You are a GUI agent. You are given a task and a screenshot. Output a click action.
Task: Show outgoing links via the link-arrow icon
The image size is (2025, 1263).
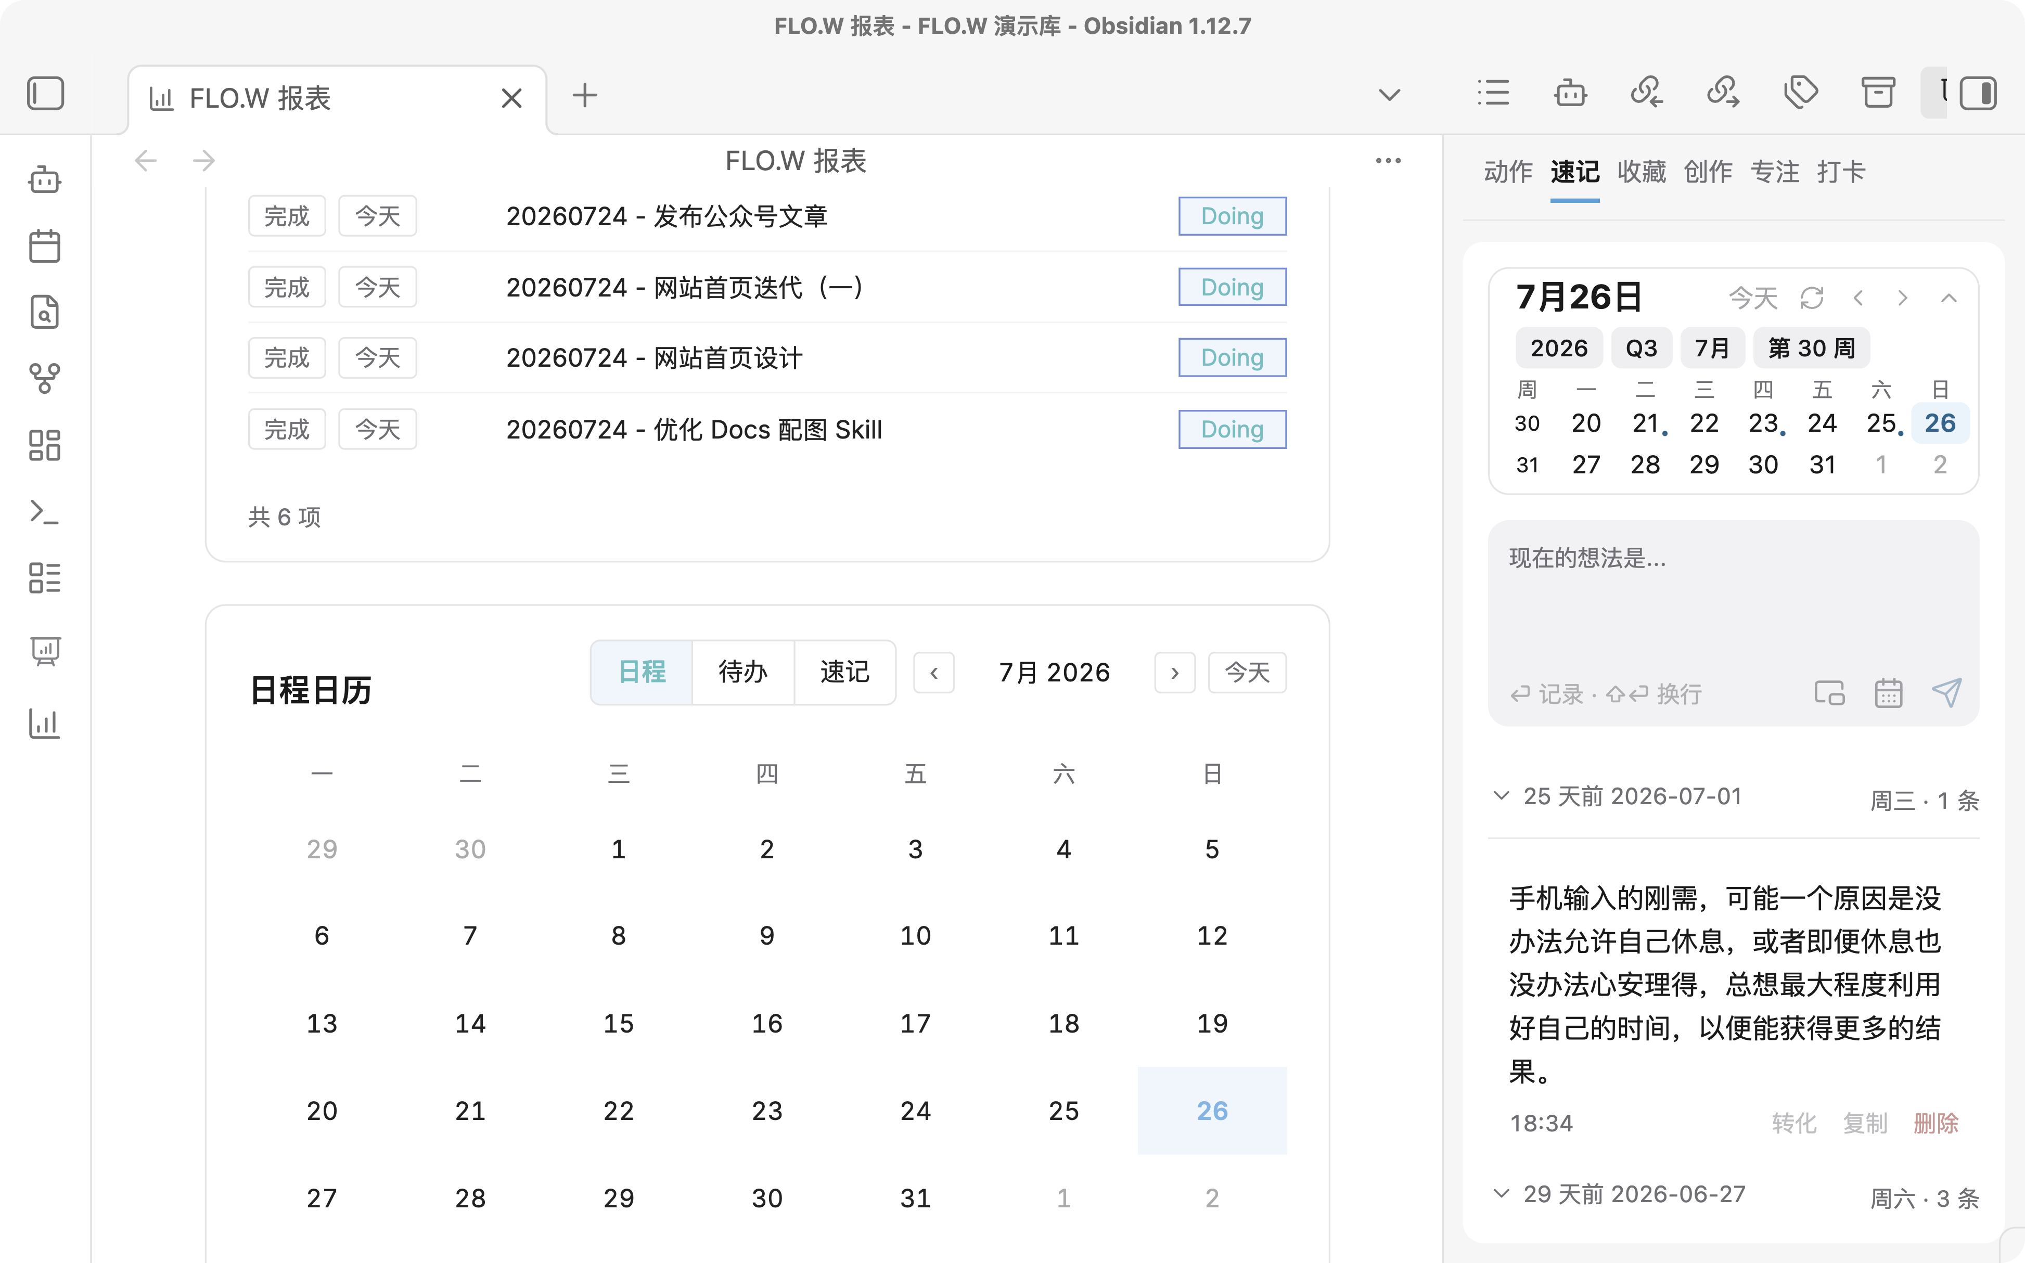(x=1723, y=92)
